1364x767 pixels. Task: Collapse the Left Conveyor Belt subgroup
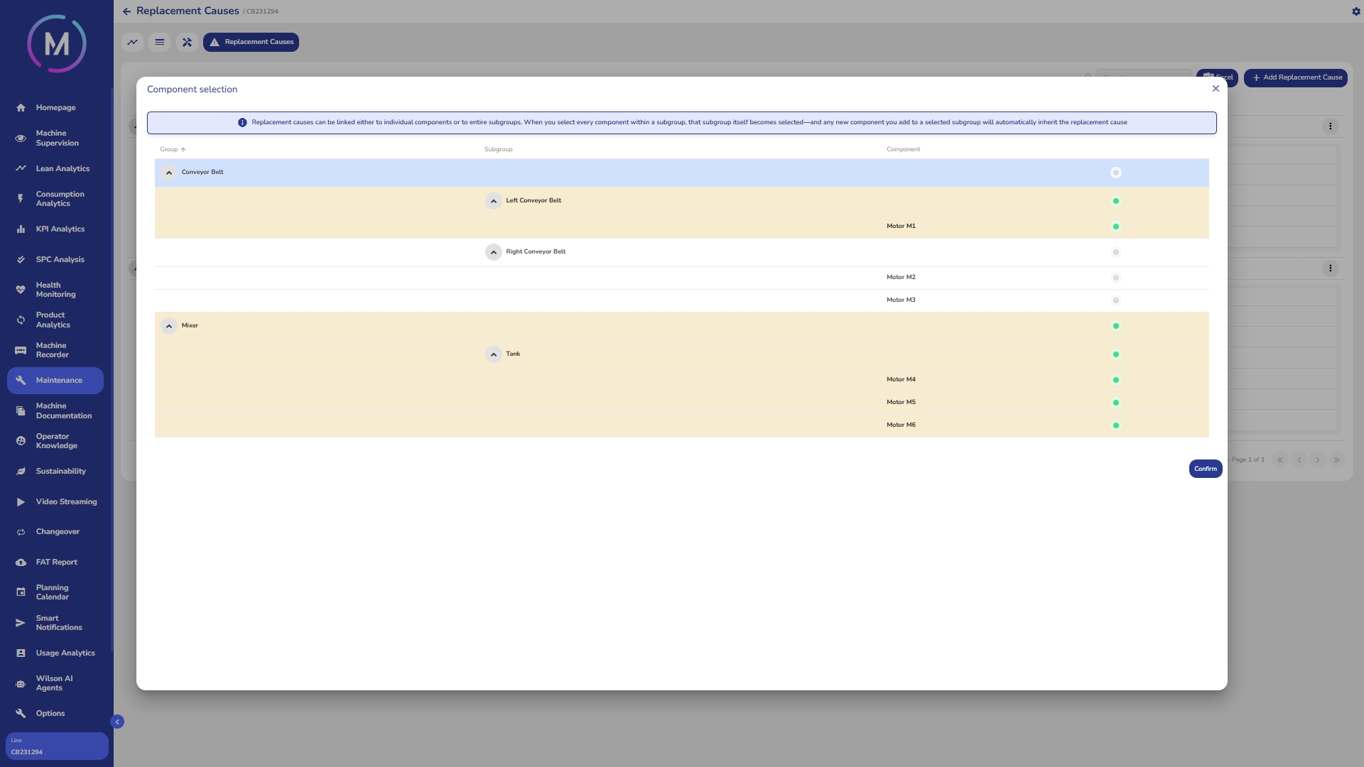(493, 201)
